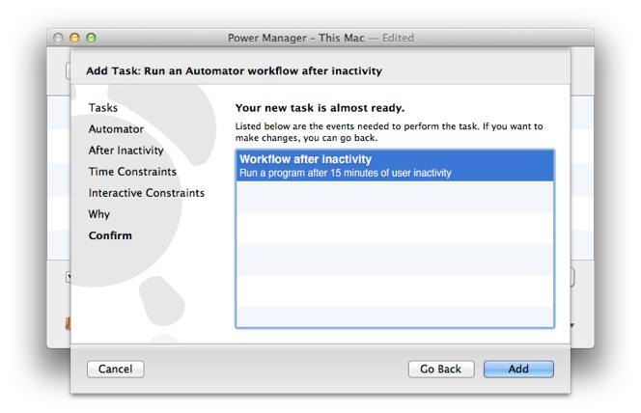
Task: Minimize the Power Manager window with yellow button
Action: 74,38
